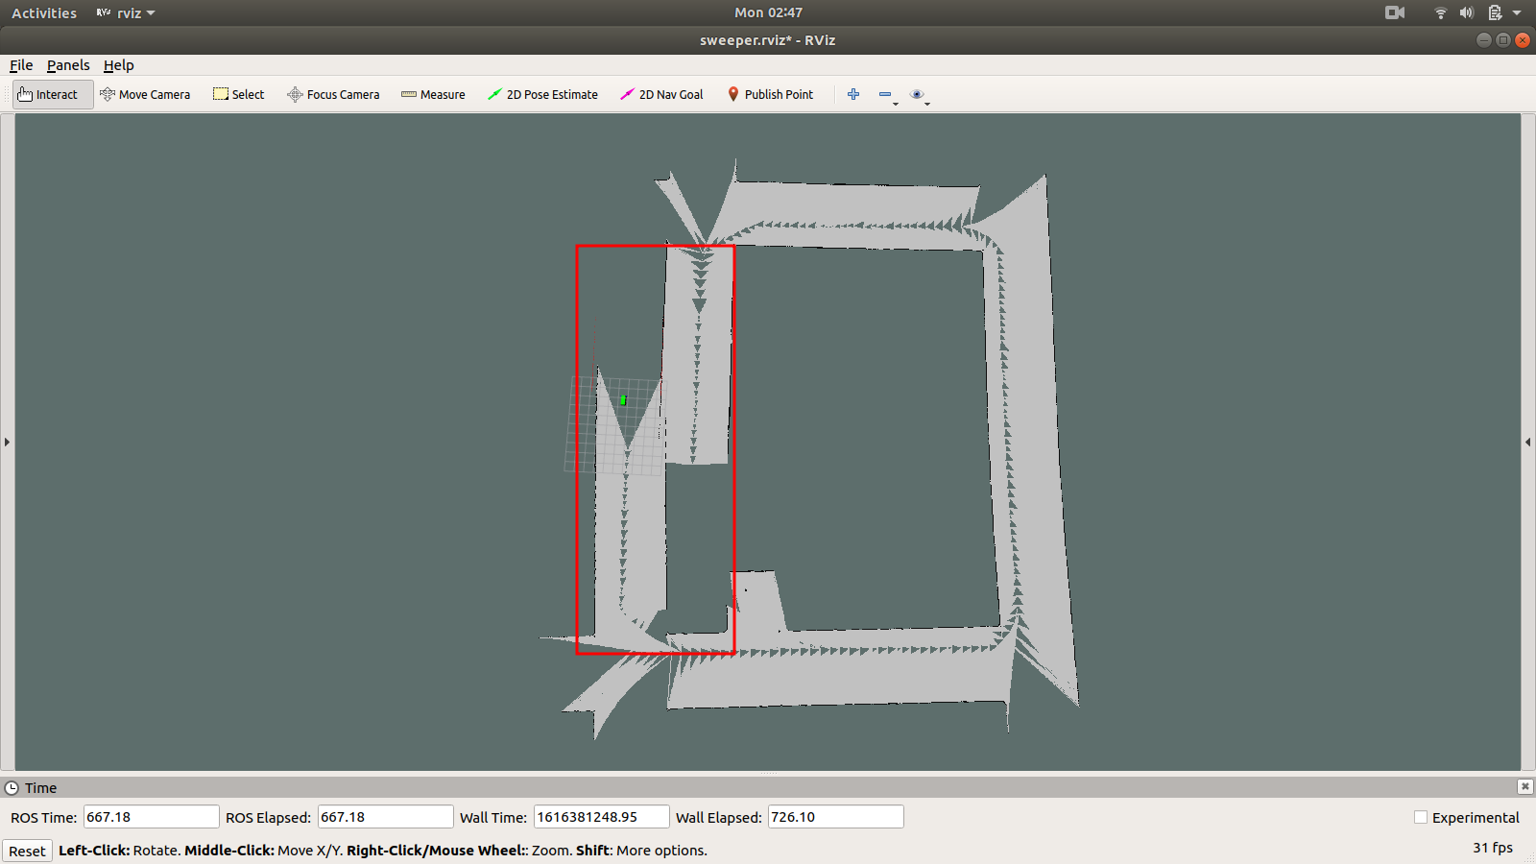The image size is (1536, 864).
Task: Activate the Publish Point tool
Action: pos(770,94)
